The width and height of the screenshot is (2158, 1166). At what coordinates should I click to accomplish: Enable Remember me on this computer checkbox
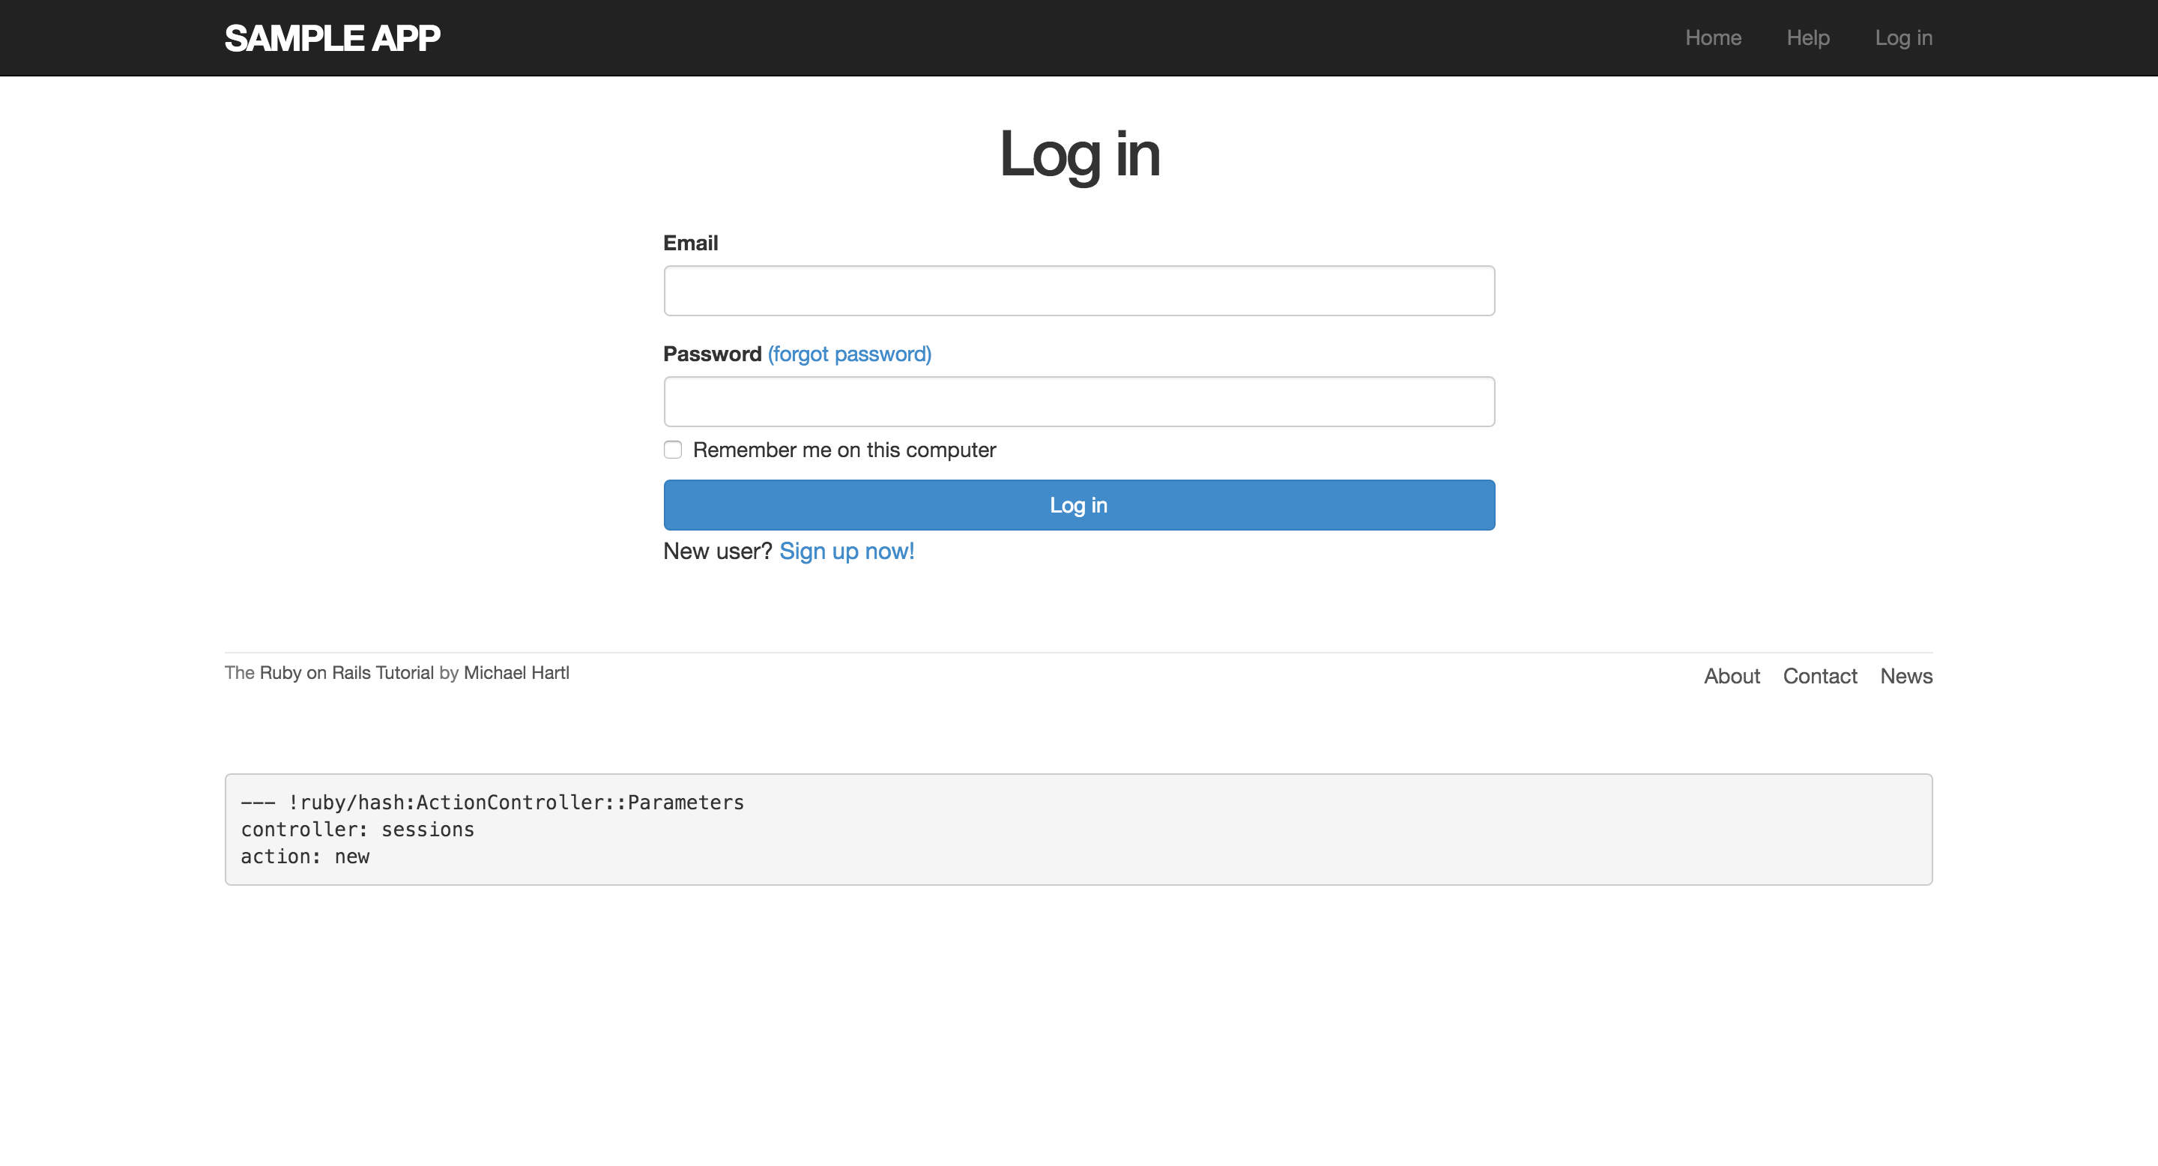click(673, 450)
